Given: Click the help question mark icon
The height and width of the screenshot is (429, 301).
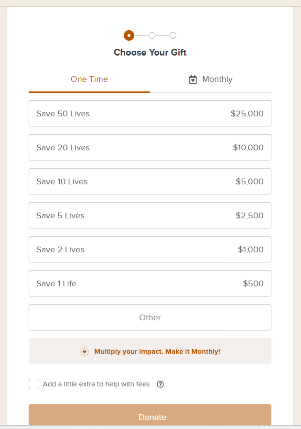Looking at the screenshot, I should click(x=161, y=384).
